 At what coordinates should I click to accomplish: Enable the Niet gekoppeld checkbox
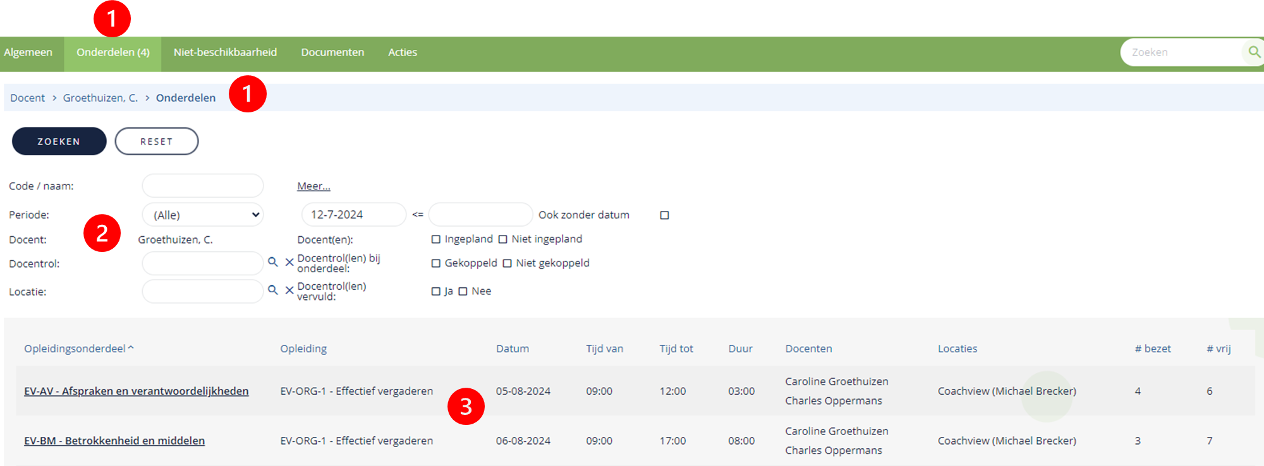[507, 263]
